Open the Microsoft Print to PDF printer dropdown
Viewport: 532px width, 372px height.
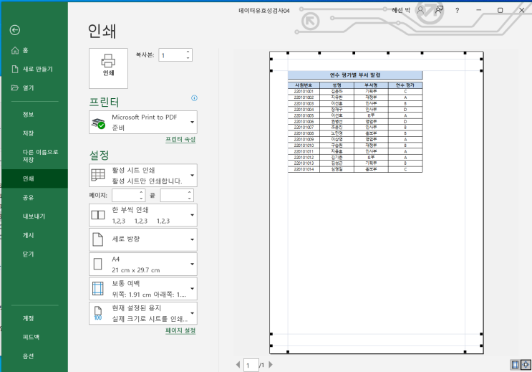click(x=142, y=122)
